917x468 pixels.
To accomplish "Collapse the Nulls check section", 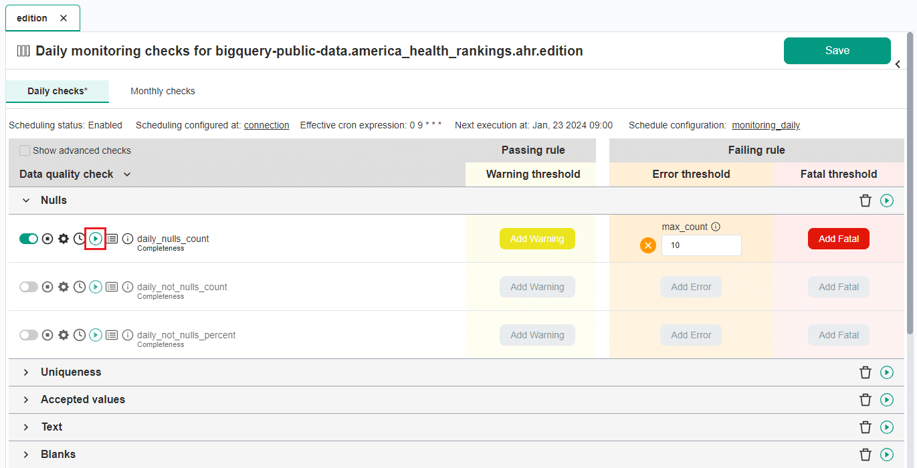I will coord(25,200).
